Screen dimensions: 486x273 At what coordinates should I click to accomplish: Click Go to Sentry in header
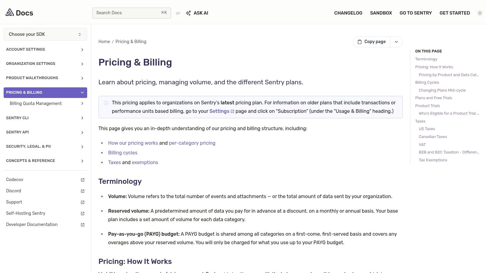416,13
